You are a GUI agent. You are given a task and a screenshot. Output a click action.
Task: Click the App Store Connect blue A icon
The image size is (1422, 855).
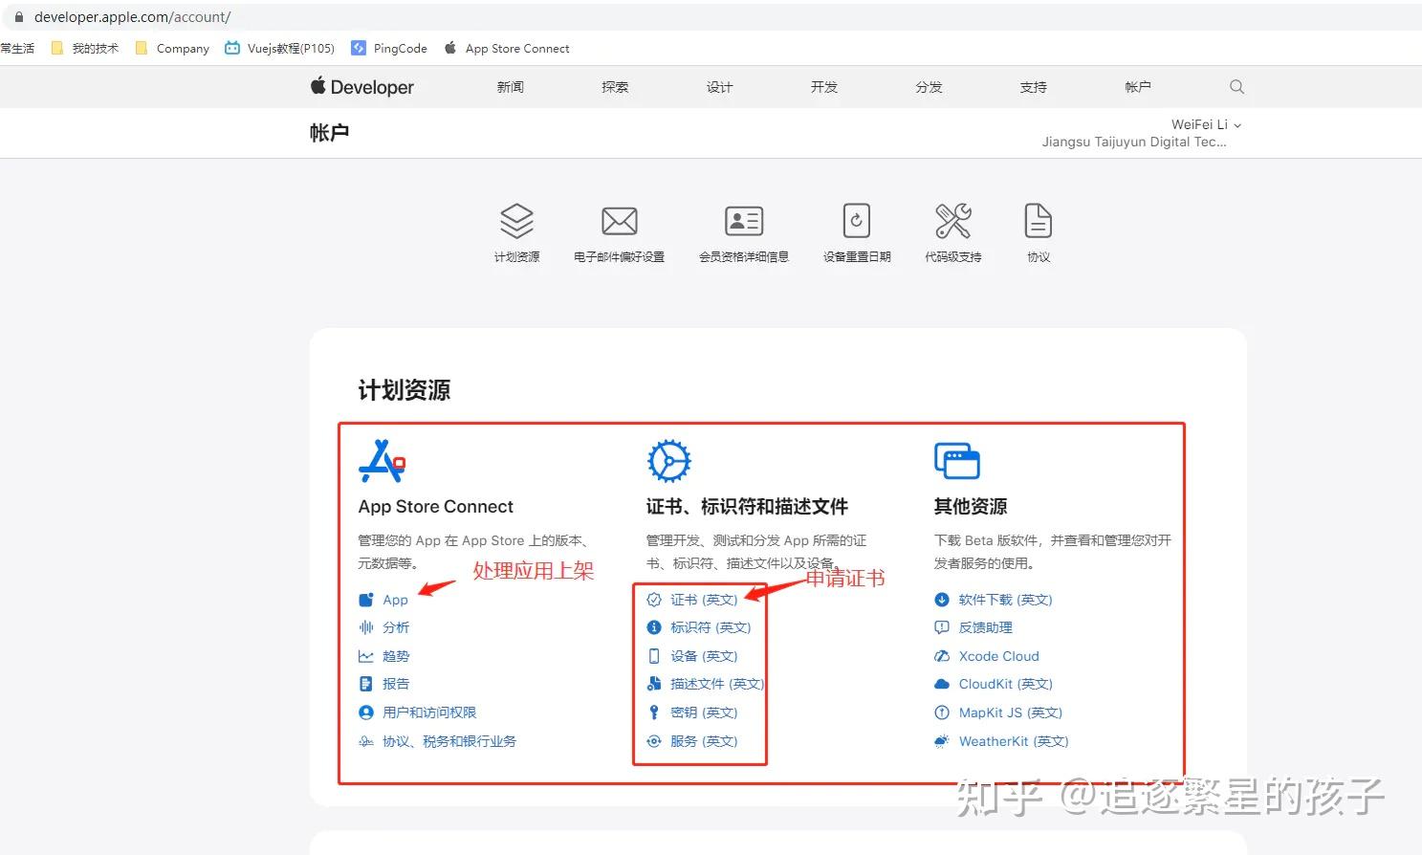(382, 461)
